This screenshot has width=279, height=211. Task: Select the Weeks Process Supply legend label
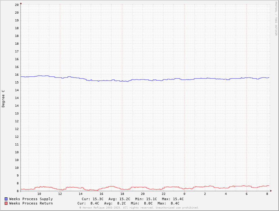point(31,199)
